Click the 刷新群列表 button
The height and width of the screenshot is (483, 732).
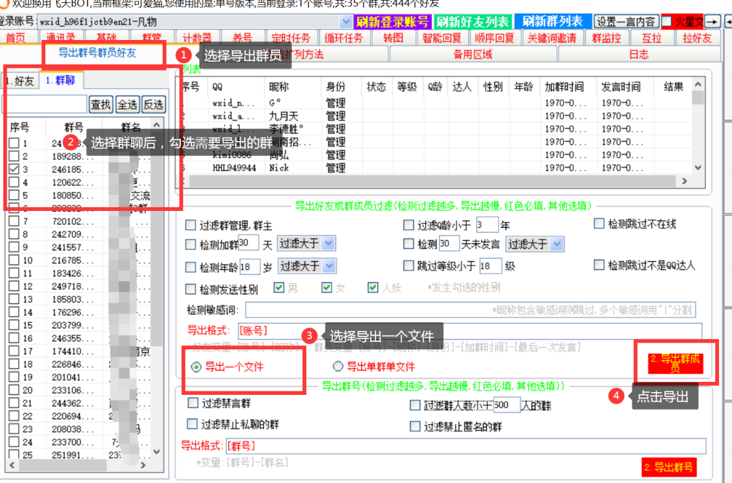pos(552,22)
